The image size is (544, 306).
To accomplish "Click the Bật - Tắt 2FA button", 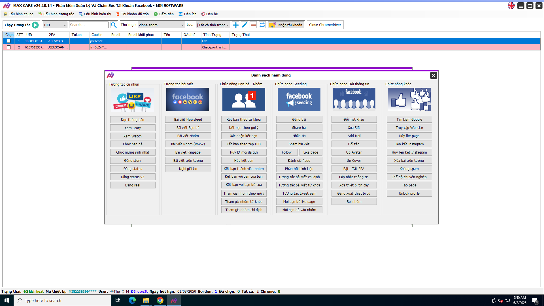I will click(354, 169).
